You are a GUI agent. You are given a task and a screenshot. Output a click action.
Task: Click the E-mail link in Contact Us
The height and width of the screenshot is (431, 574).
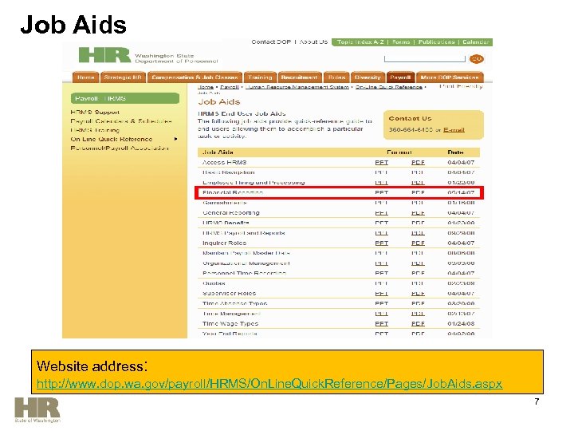point(454,130)
